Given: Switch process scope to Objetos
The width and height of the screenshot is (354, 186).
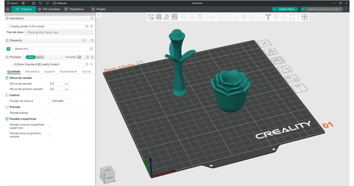Looking at the screenshot, I should coord(39,57).
